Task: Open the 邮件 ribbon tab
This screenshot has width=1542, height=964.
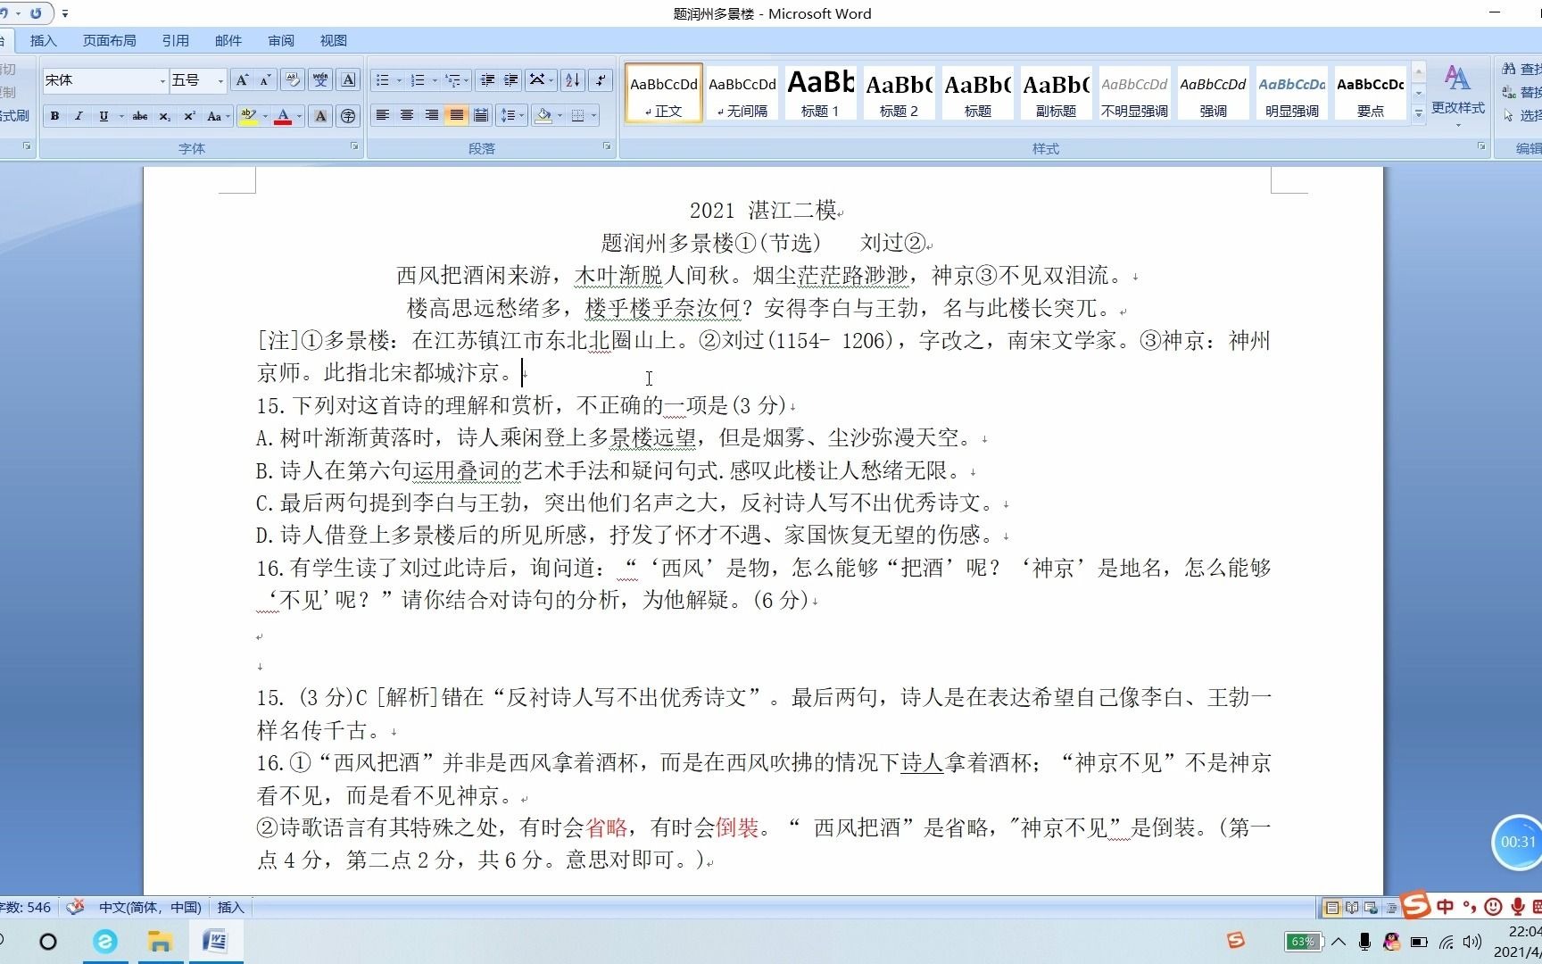Action: point(228,40)
